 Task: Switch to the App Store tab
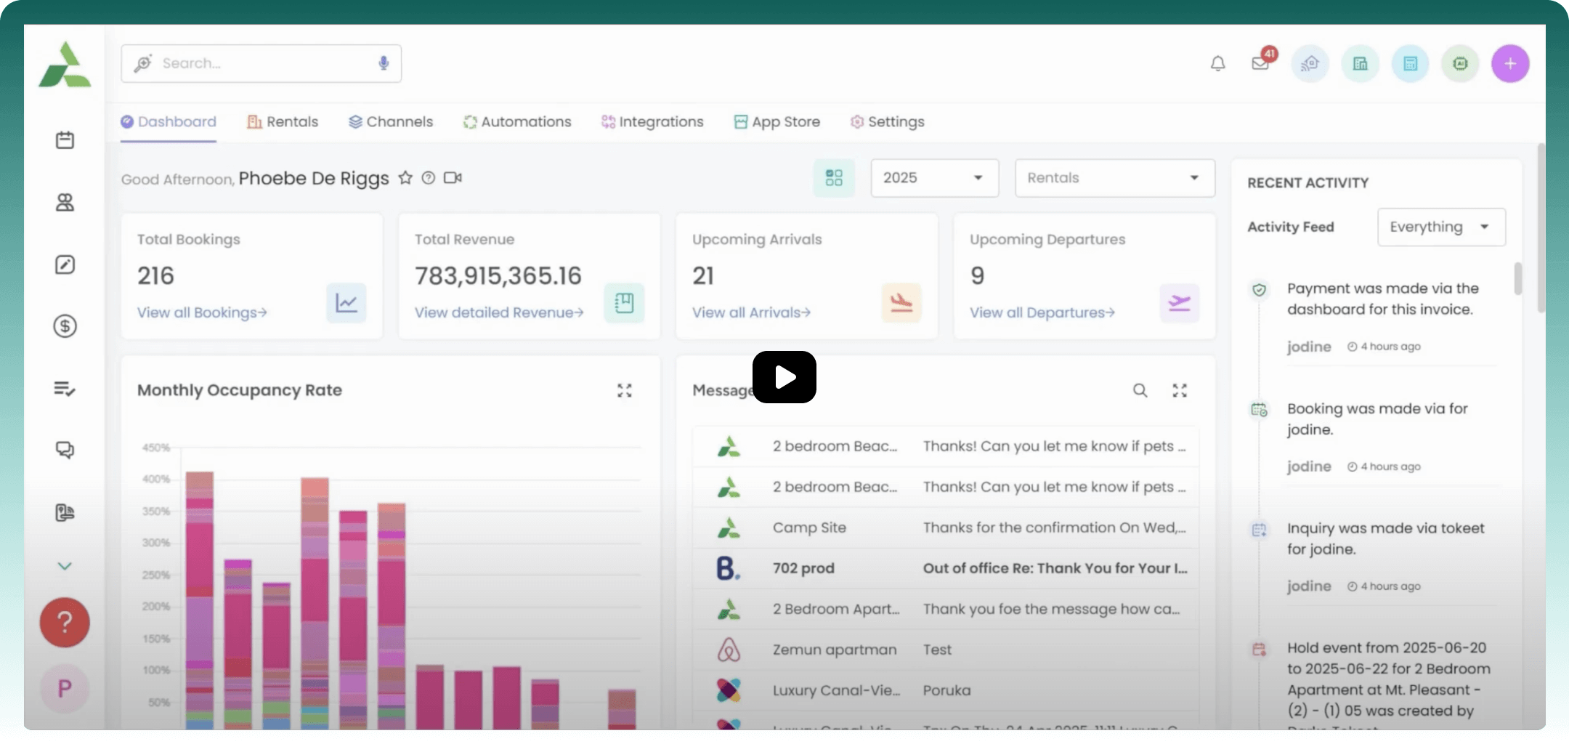pyautogui.click(x=777, y=121)
